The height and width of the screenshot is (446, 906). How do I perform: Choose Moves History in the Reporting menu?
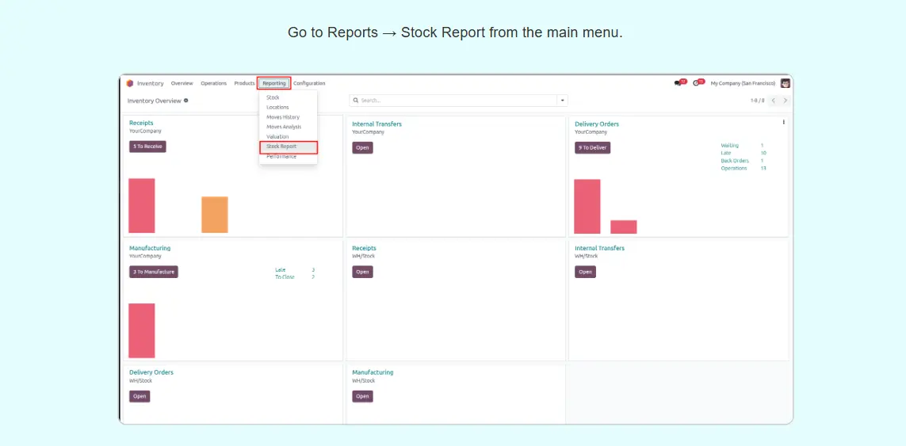pos(283,117)
